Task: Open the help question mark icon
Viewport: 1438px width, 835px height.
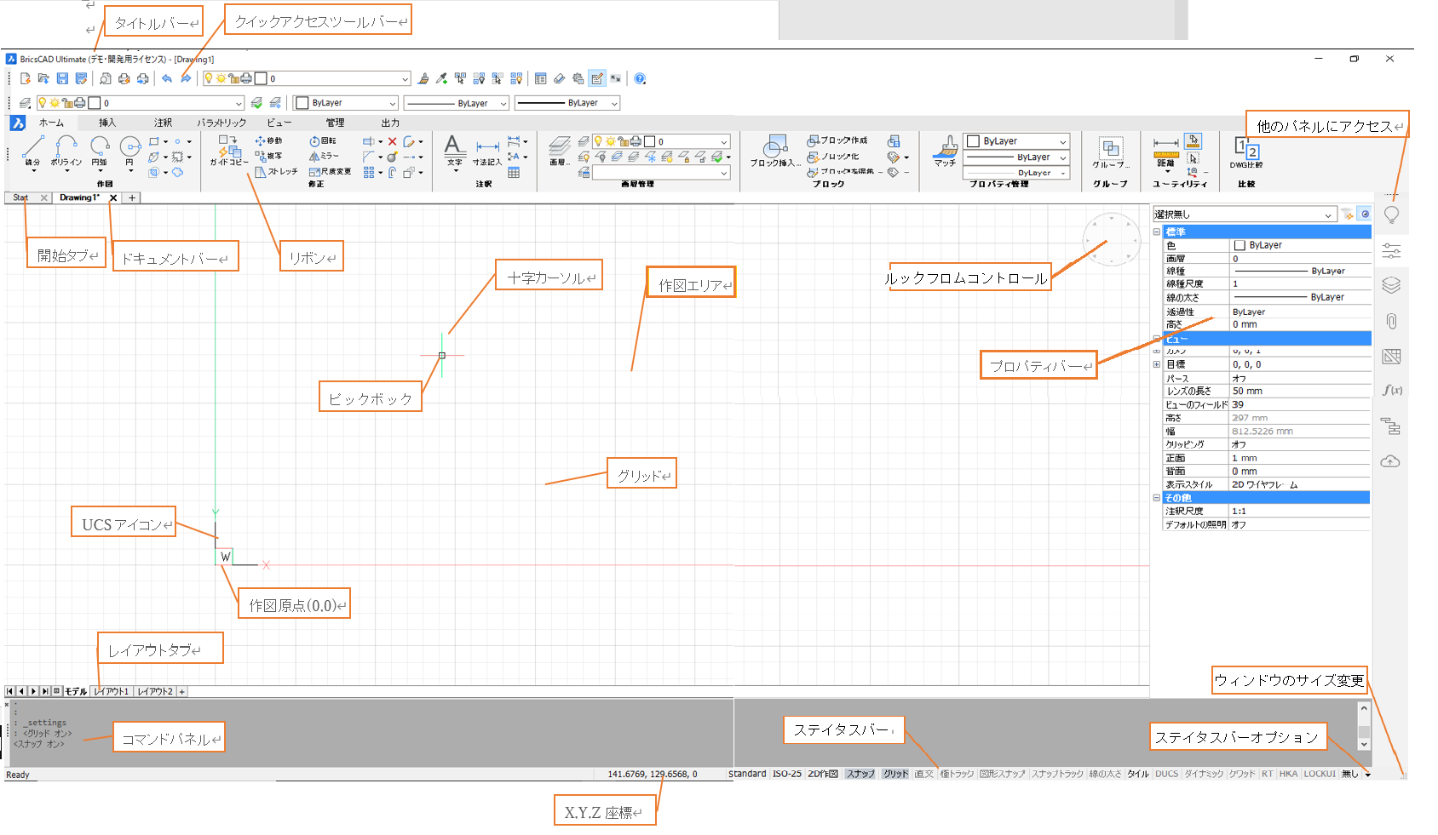Action: [640, 78]
